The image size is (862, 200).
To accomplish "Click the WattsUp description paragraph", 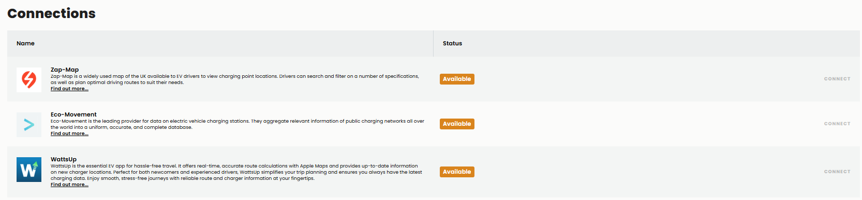I will click(236, 172).
